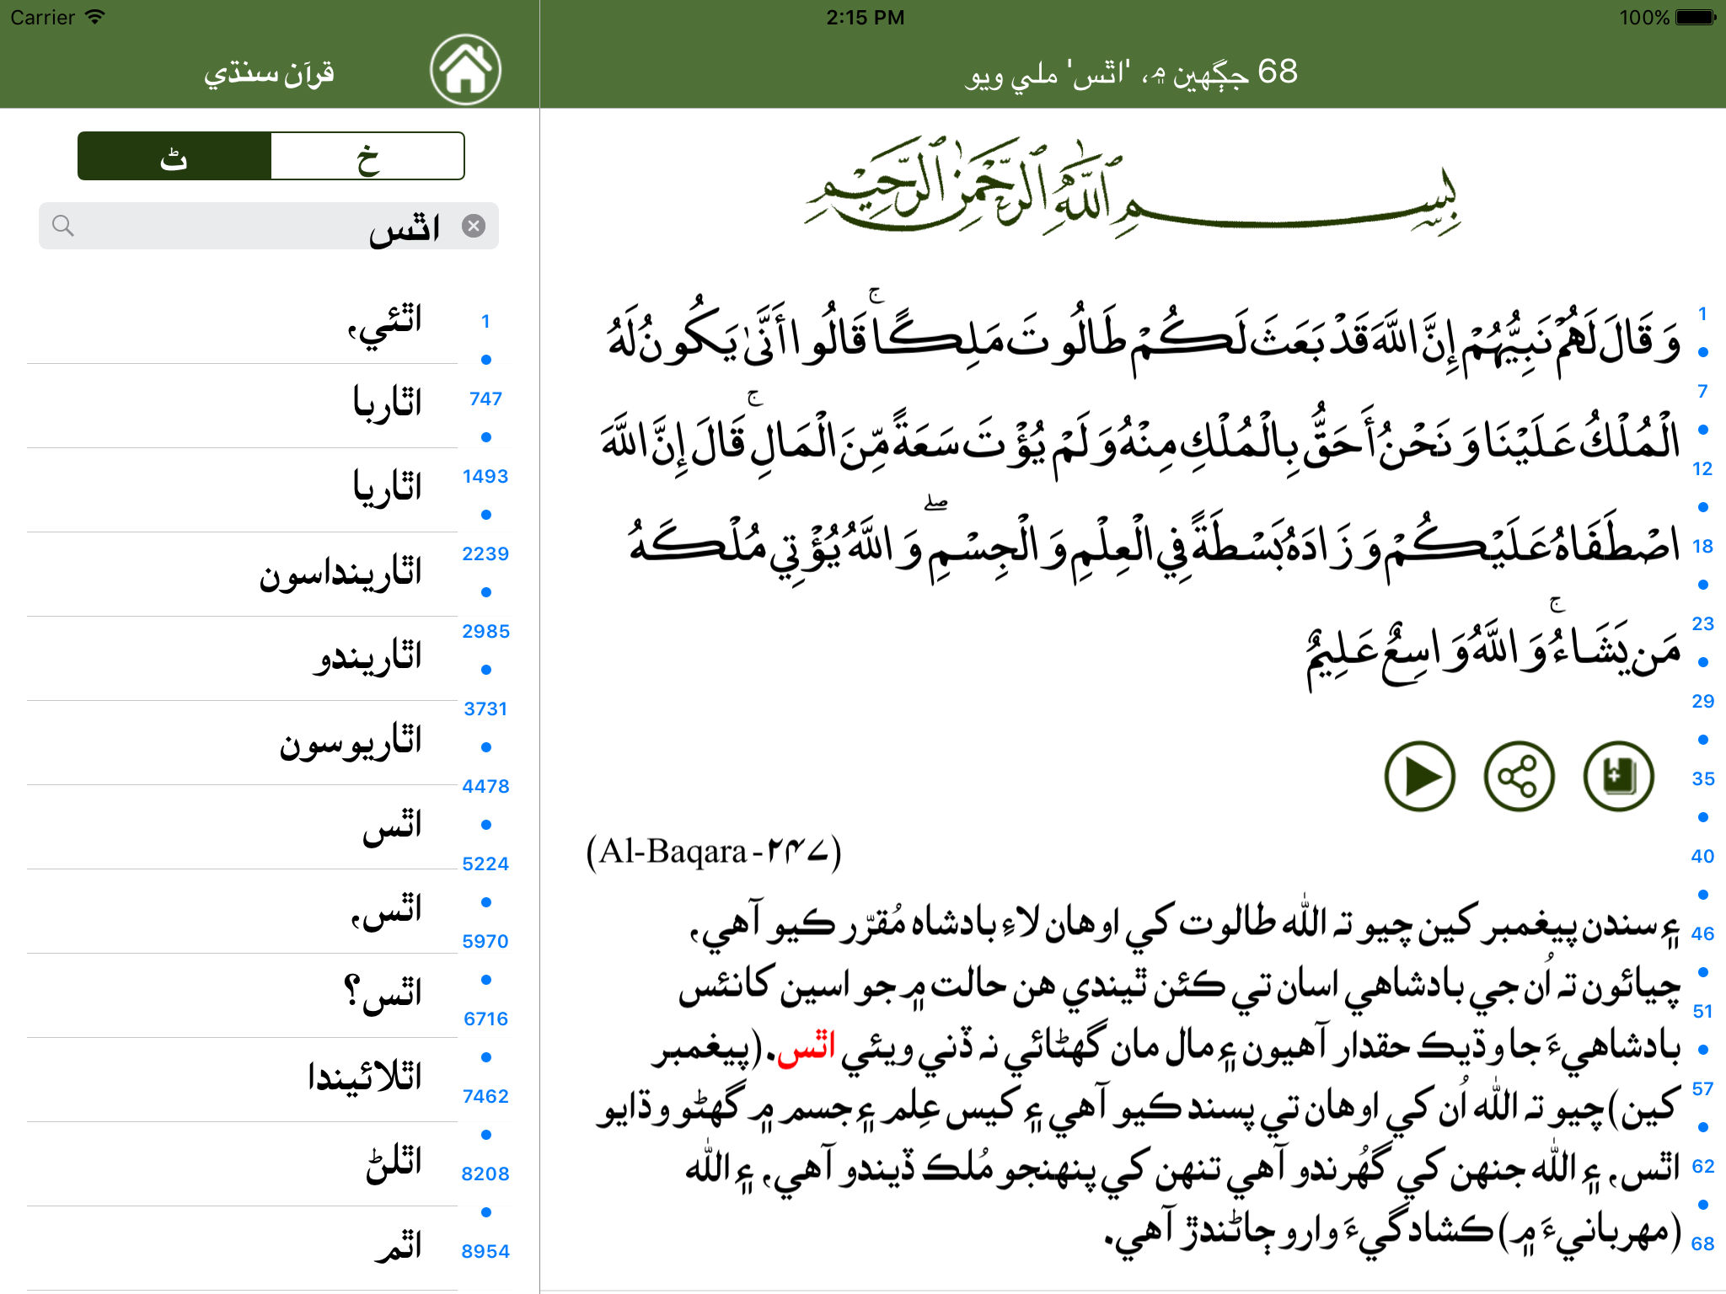
Task: Jump to index 2239 in word list
Action: click(485, 553)
